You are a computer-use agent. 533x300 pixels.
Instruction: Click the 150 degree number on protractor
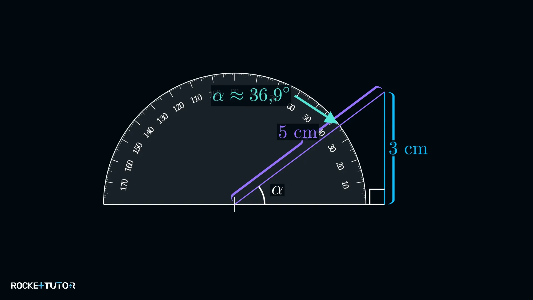pos(137,148)
